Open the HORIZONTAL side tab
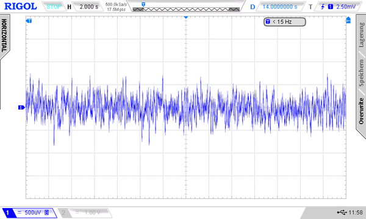 pyautogui.click(x=4, y=35)
